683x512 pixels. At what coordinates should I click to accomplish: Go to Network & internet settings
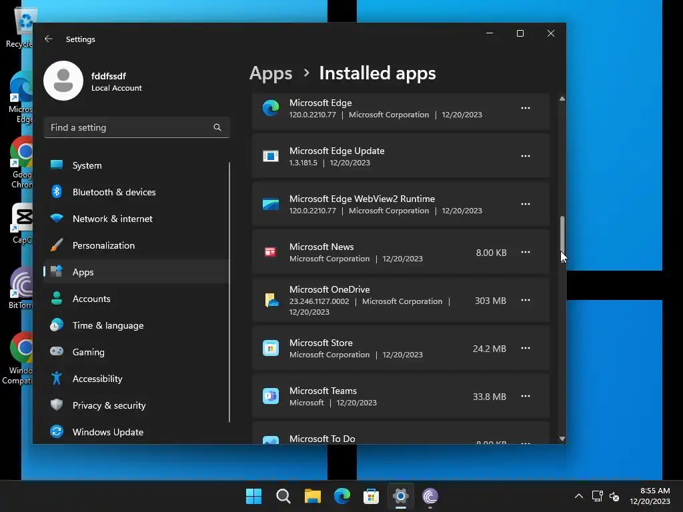pyautogui.click(x=136, y=219)
